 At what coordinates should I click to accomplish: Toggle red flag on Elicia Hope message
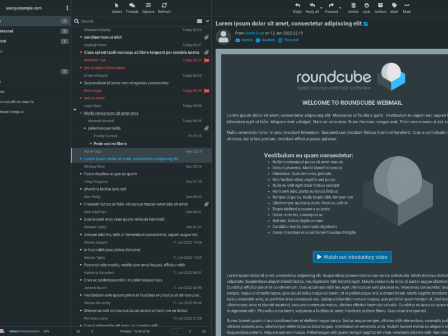point(207,91)
